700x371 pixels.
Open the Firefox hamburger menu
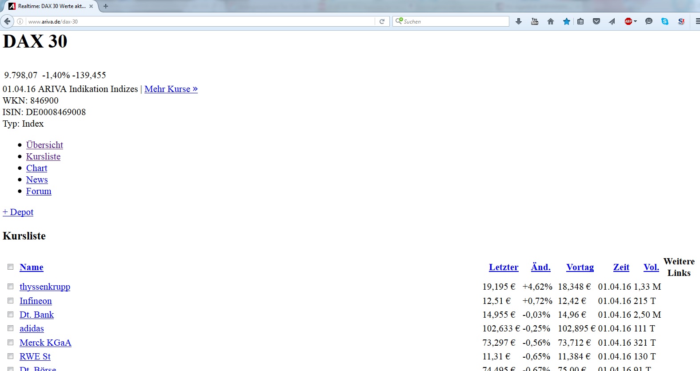pos(697,21)
